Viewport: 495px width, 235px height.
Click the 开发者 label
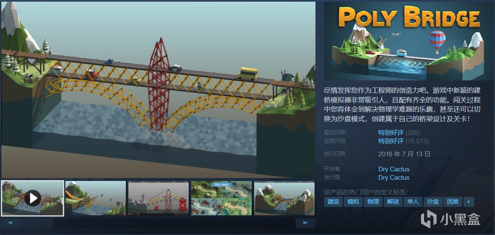tap(332, 169)
